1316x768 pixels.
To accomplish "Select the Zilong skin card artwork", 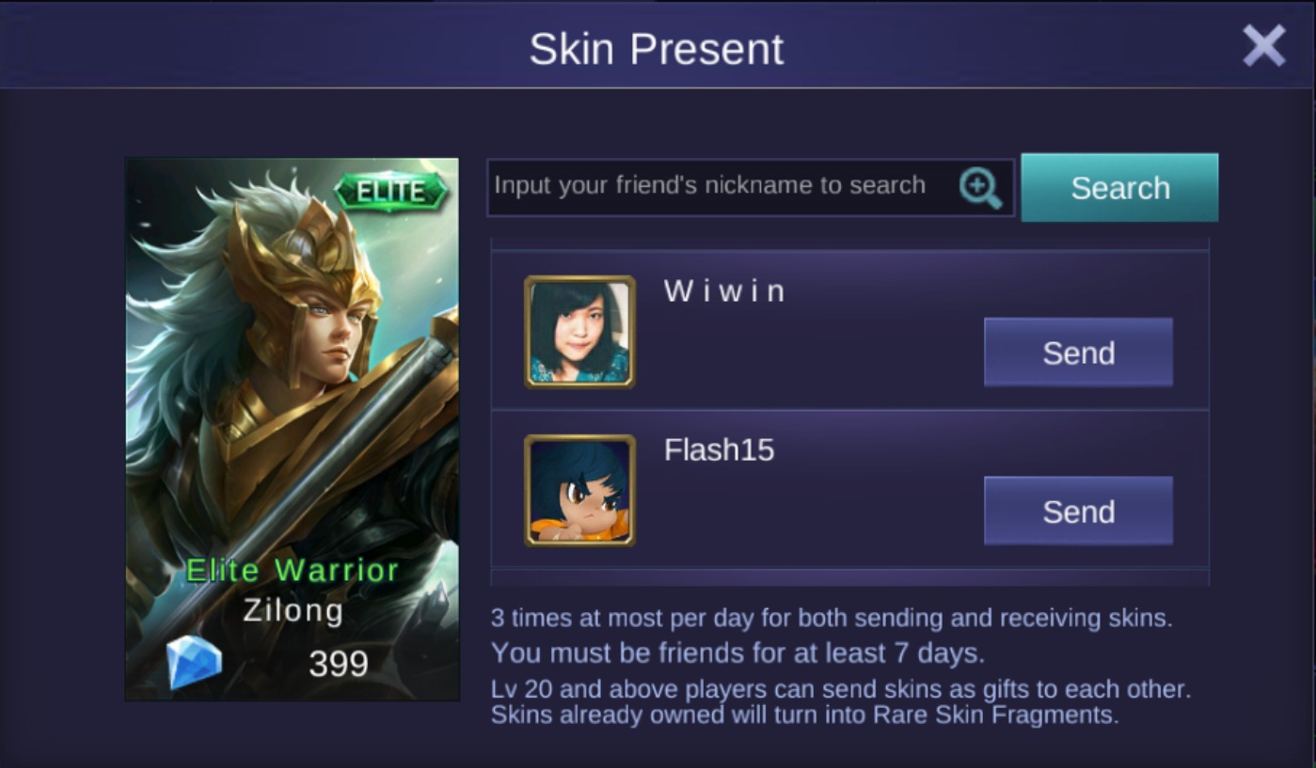I will (x=293, y=429).
